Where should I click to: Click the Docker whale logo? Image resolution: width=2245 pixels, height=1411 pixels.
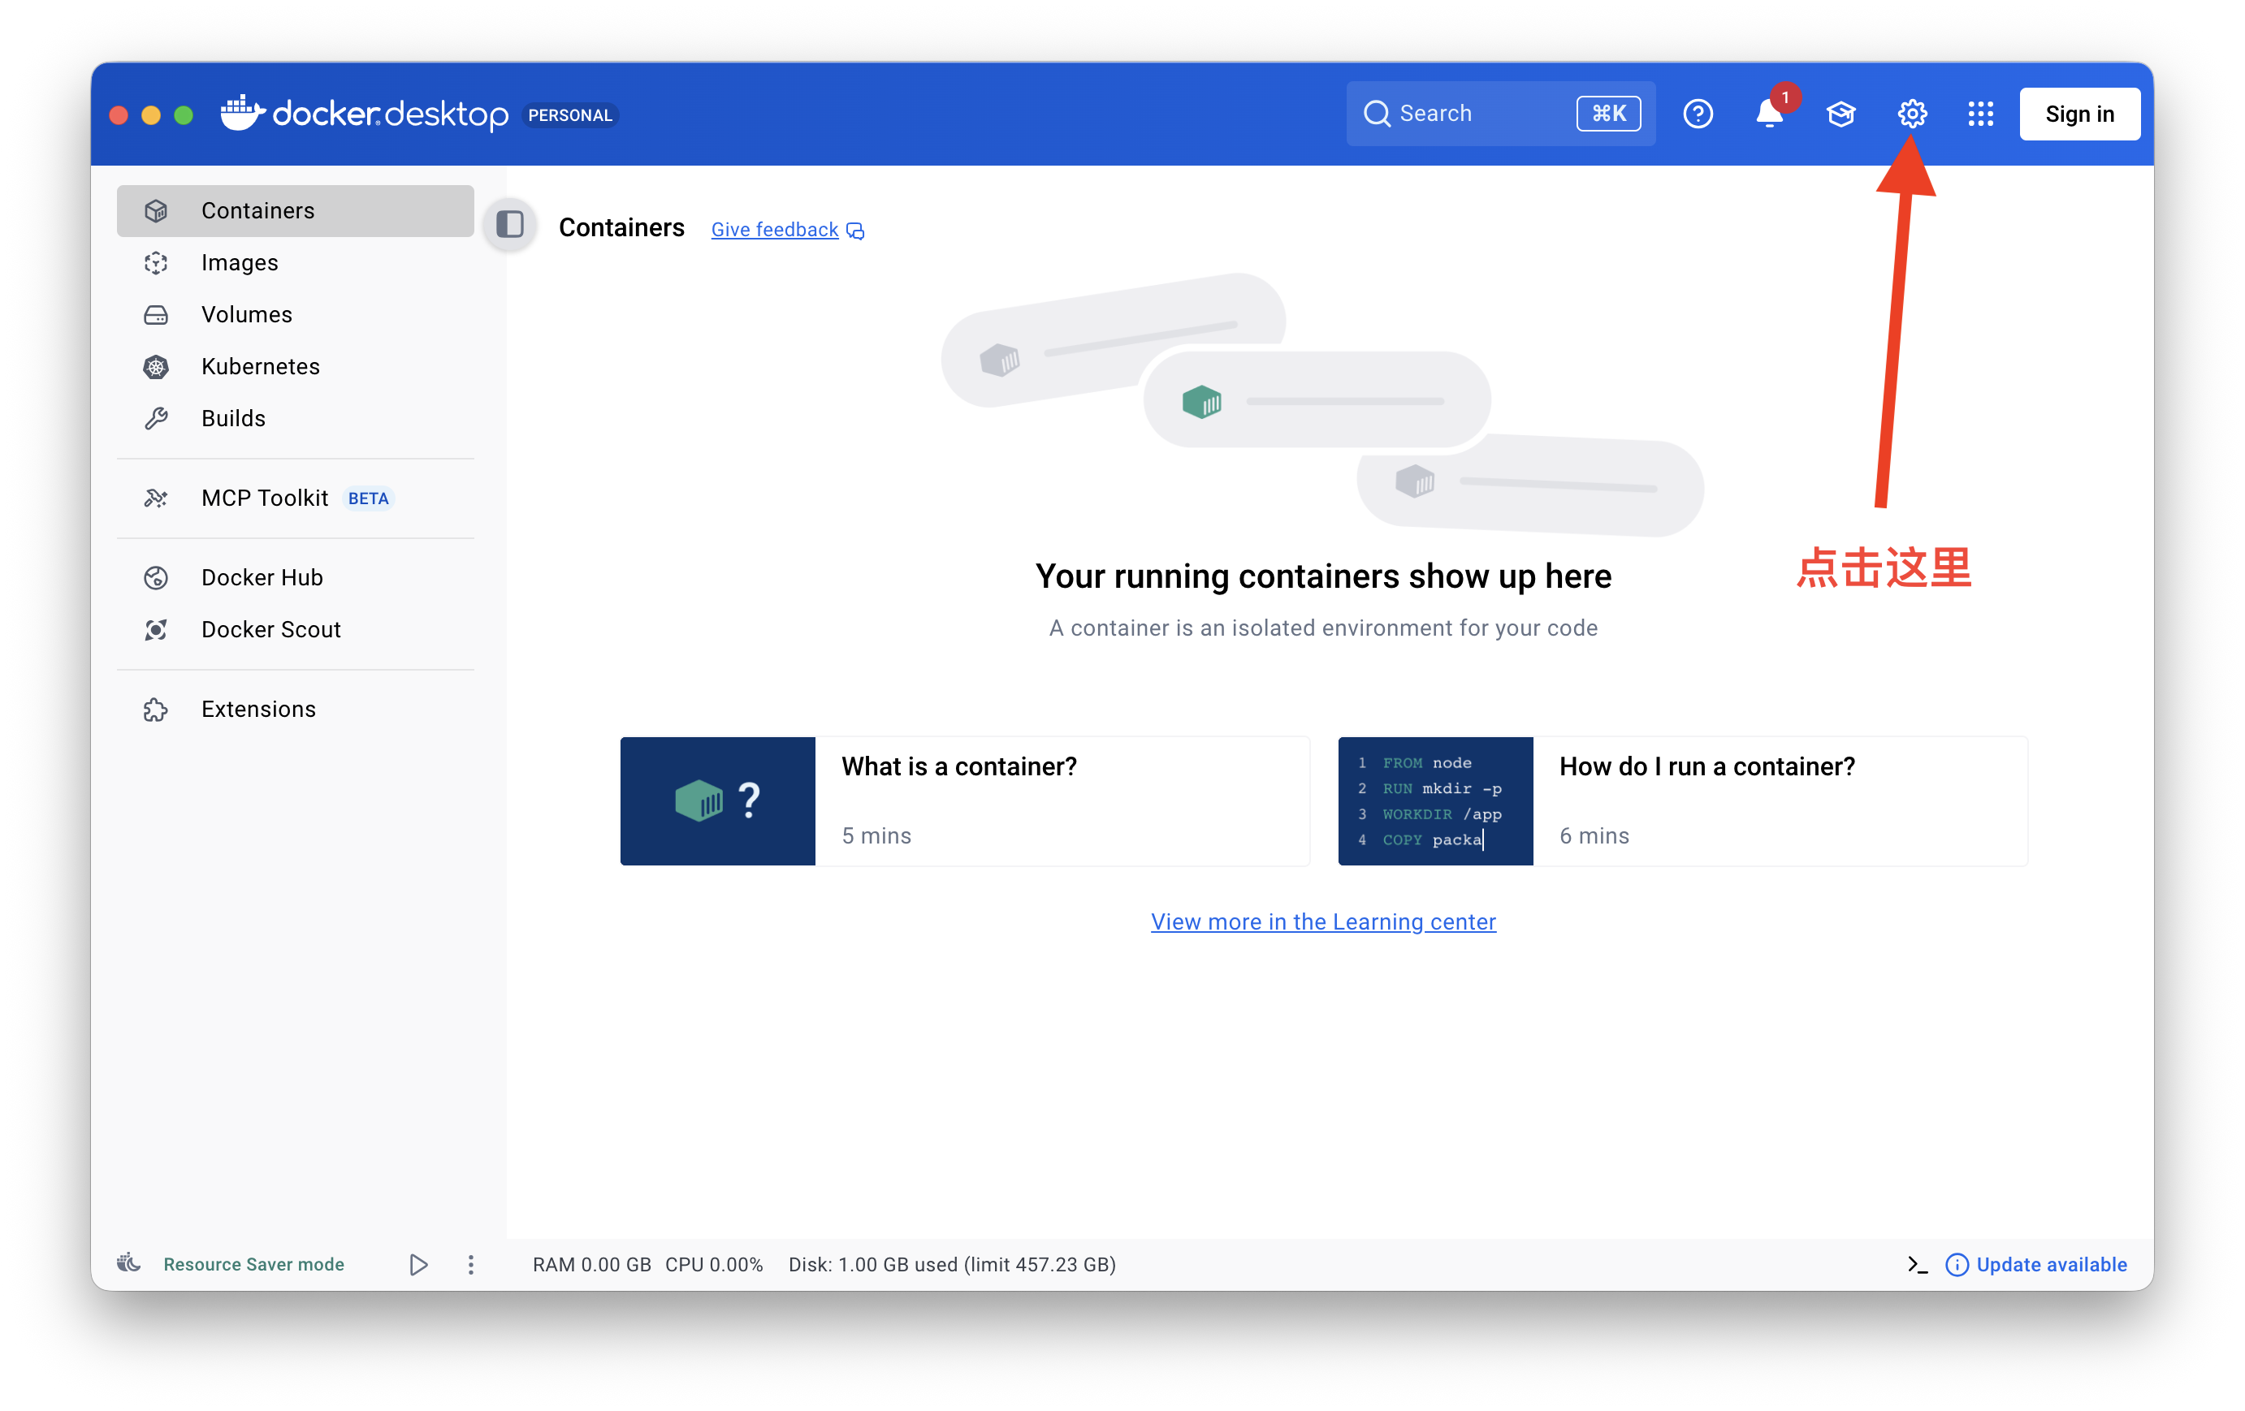pos(242,113)
